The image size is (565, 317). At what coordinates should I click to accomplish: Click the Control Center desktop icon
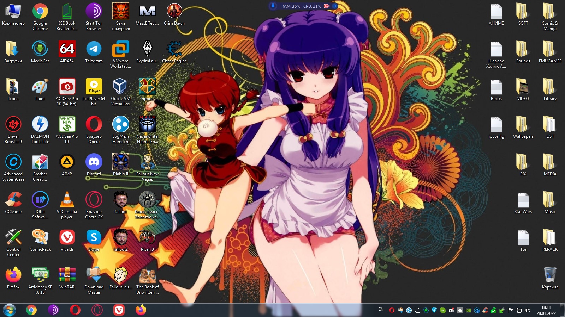[x=13, y=243]
